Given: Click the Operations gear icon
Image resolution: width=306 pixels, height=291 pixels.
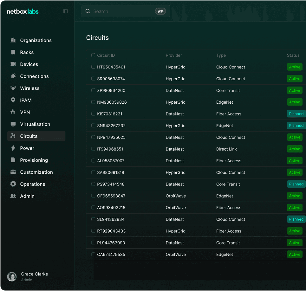Looking at the screenshot, I should click(x=13, y=184).
